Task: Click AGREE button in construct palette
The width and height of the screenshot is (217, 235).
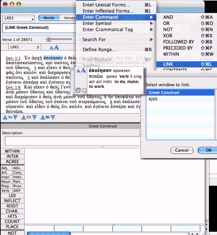Action: coord(12,162)
